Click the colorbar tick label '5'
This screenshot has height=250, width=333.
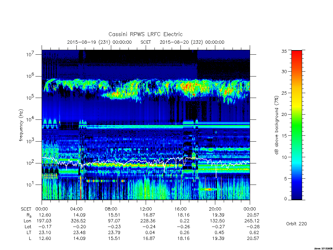(285, 179)
